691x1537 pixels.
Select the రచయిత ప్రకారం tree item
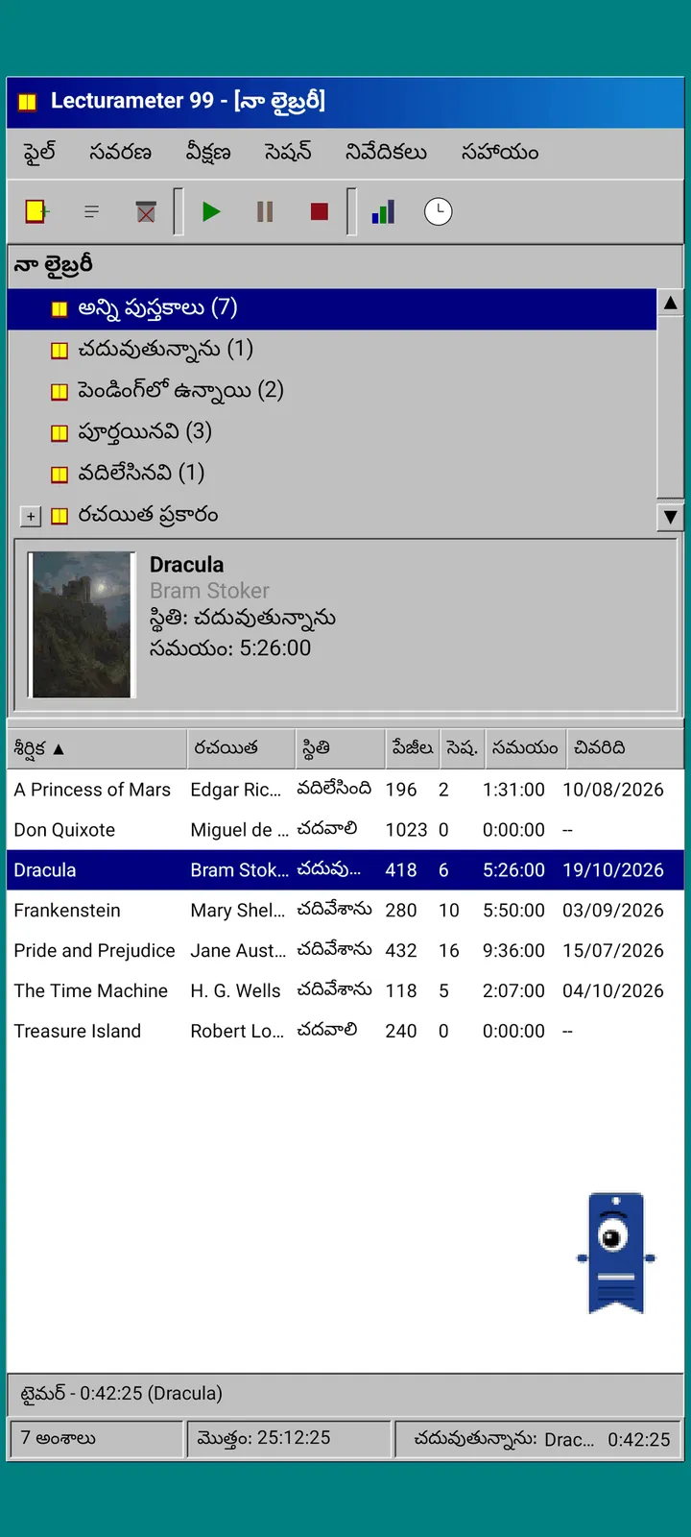(148, 516)
